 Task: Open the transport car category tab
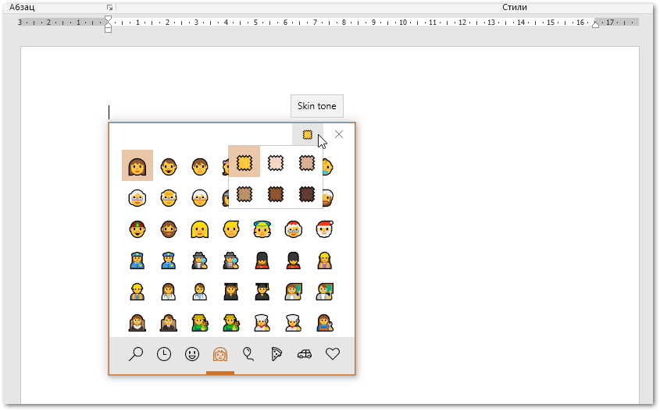pyautogui.click(x=305, y=354)
